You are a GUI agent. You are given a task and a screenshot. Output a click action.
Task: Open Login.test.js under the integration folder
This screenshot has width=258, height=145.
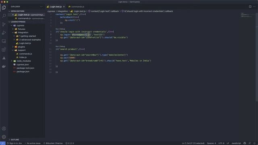click(x=25, y=43)
